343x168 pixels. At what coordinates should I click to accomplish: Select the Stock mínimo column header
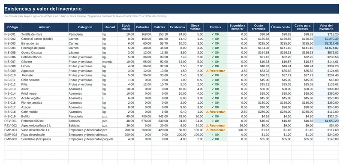(195, 27)
